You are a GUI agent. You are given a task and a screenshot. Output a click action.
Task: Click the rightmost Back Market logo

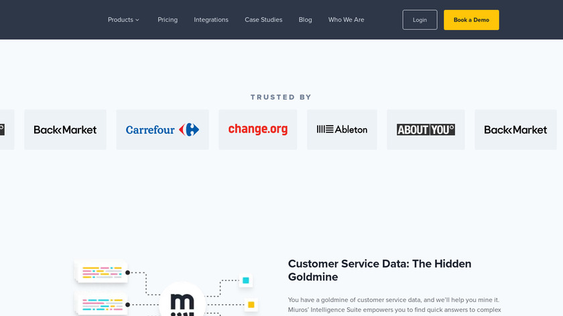pyautogui.click(x=515, y=130)
